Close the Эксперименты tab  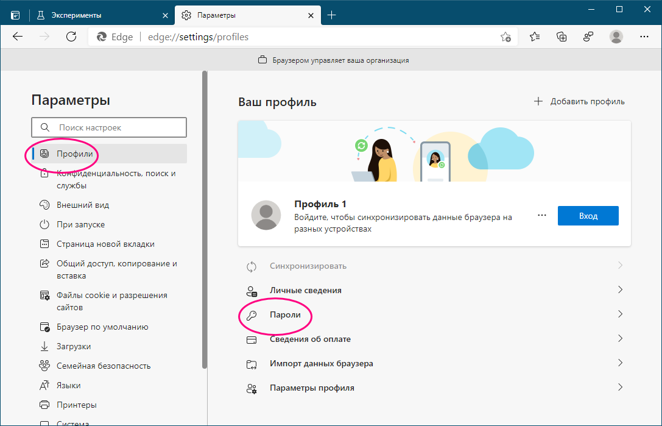point(165,16)
